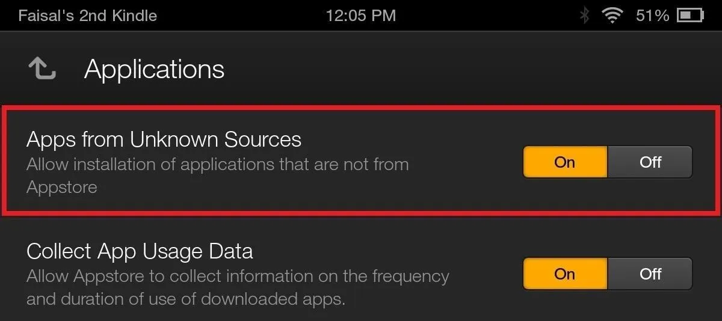Image resolution: width=722 pixels, height=321 pixels.
Task: Tap the Faisal's 2nd Kindle device name
Action: pyautogui.click(x=88, y=16)
